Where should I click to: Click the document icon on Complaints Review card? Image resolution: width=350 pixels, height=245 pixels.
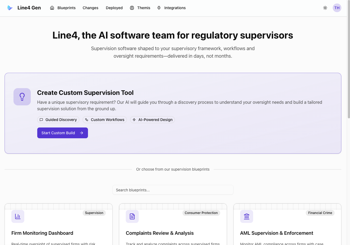(132, 216)
